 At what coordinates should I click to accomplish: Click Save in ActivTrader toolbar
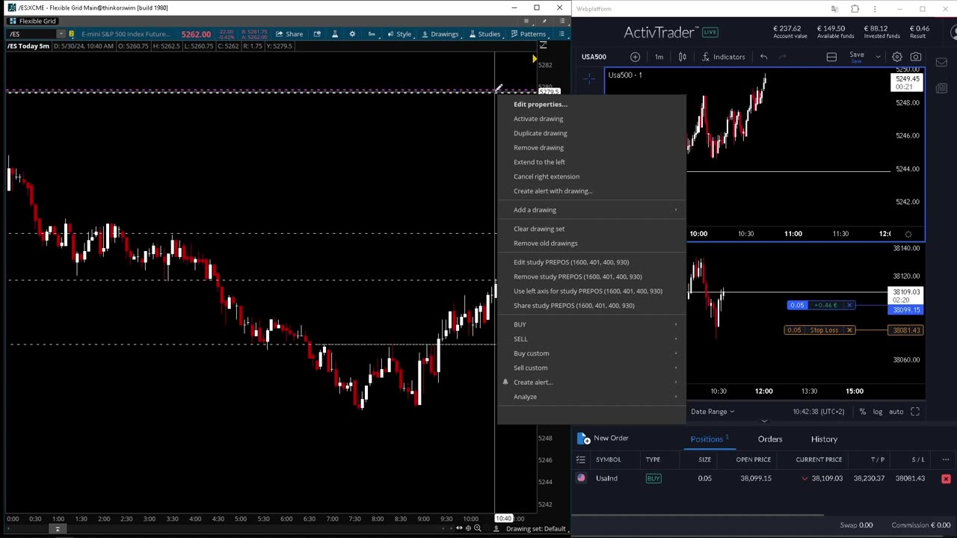coord(857,56)
